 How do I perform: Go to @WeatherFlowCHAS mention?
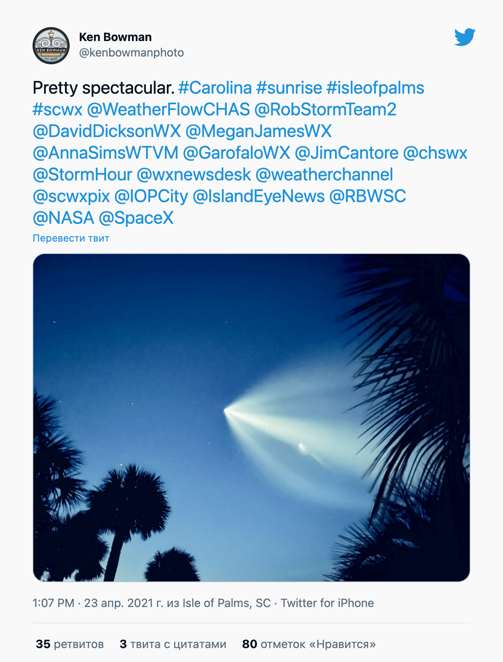coord(168,110)
